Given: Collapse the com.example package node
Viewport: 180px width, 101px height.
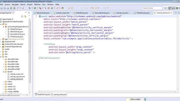Looking at the screenshot, I should tap(3, 27).
